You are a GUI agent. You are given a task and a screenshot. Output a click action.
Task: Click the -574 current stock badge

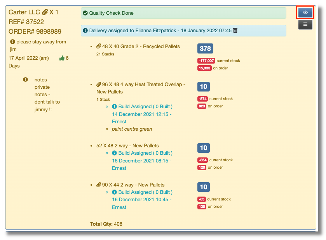[202, 99]
